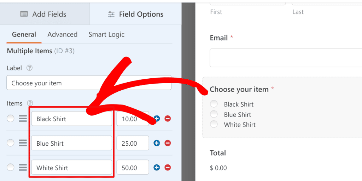Screen dimensions: 362x181
Task: Add item after White Shirt with plus icon
Action: (157, 168)
